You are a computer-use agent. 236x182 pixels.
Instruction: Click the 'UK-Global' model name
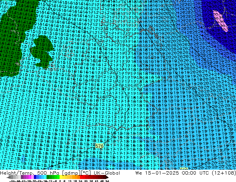point(107,173)
